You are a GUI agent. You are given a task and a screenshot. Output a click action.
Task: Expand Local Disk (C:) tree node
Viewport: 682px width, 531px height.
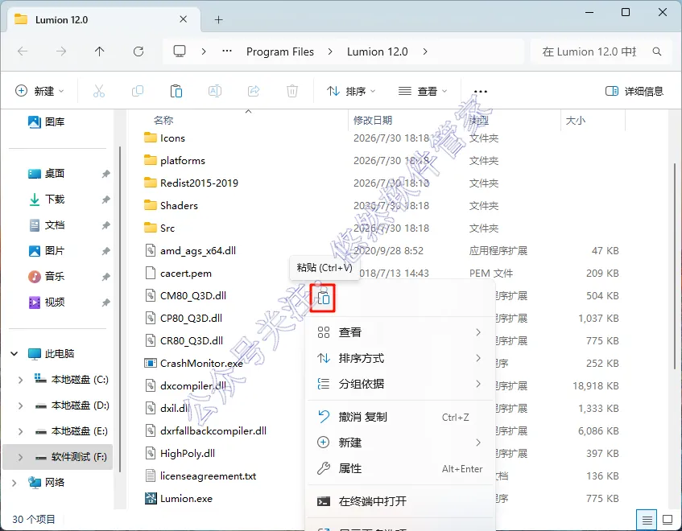coord(20,380)
